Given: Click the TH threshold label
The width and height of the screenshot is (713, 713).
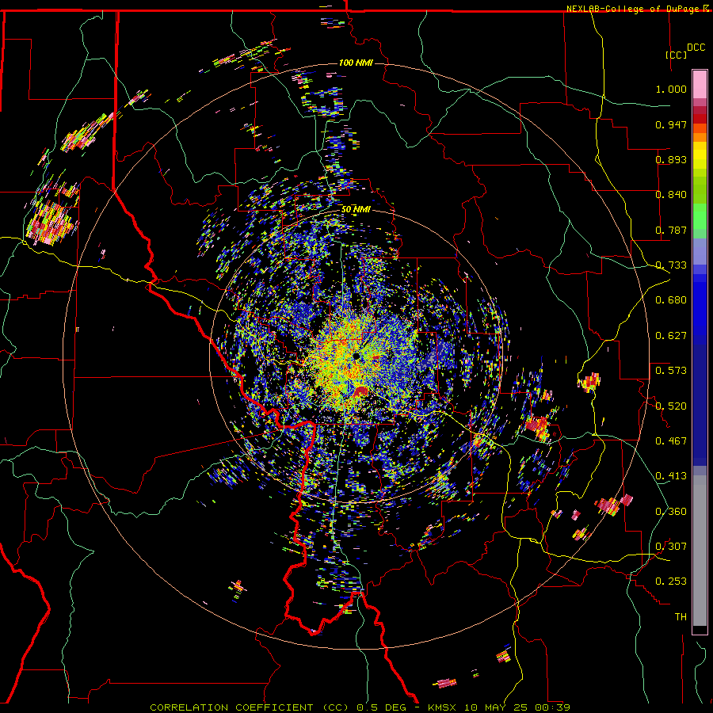Looking at the screenshot, I should tap(681, 617).
